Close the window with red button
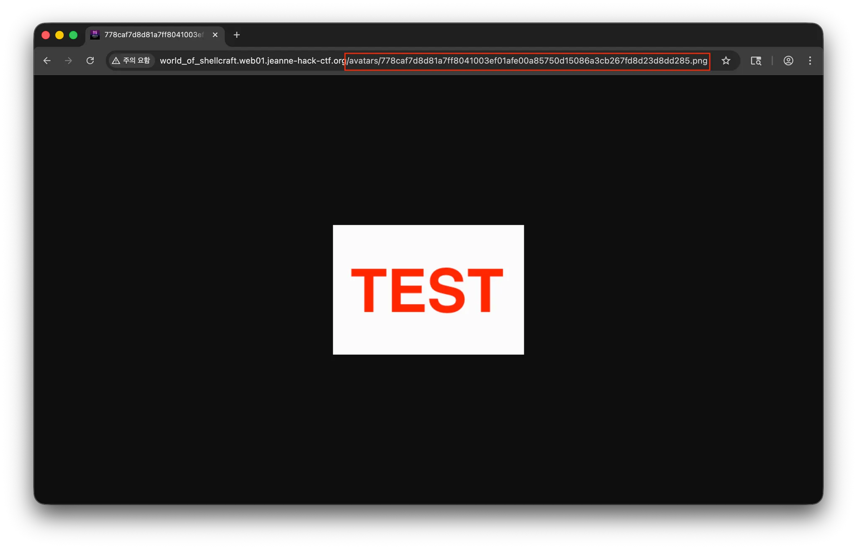The image size is (857, 549). click(46, 35)
